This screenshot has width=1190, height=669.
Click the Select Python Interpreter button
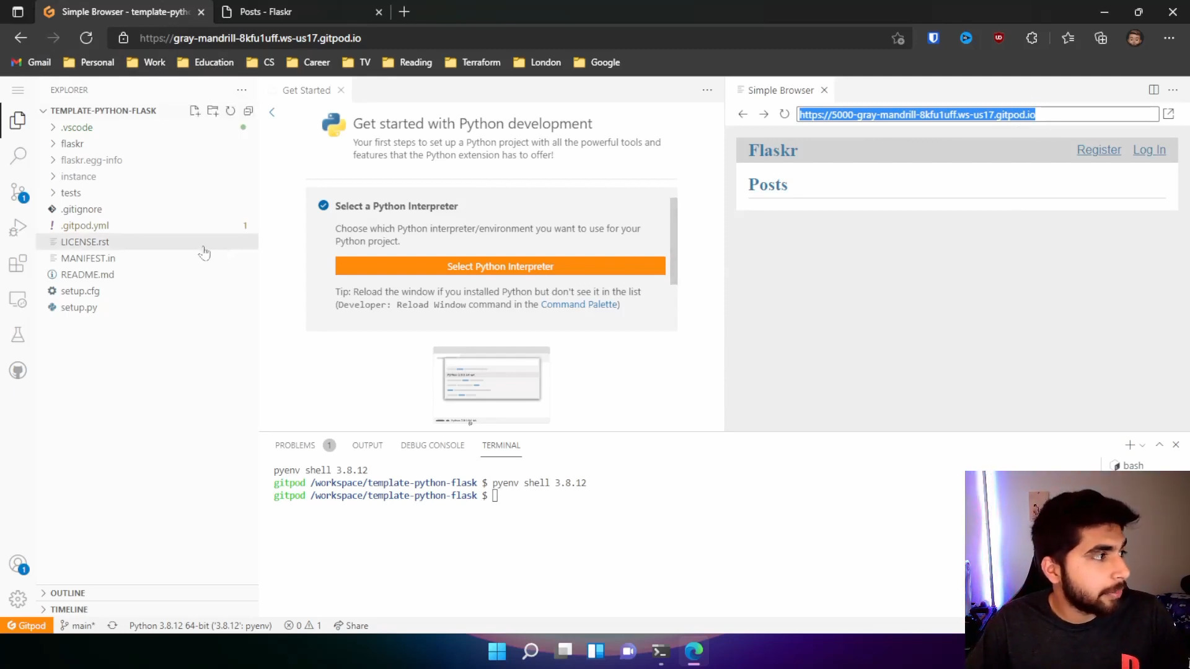(x=500, y=266)
